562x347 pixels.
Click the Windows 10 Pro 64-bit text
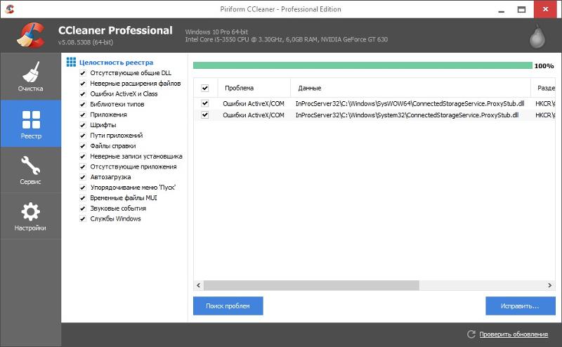pos(216,32)
